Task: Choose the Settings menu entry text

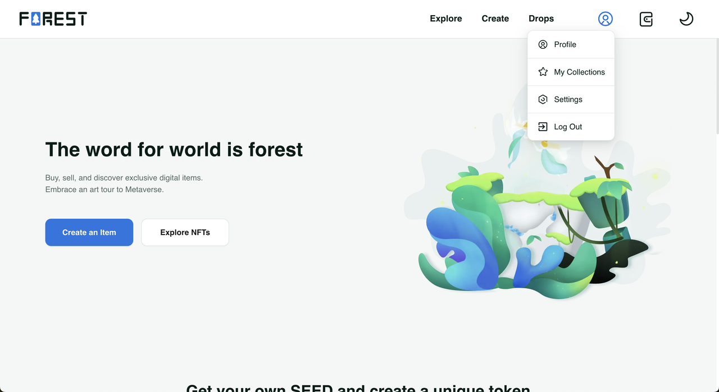Action: (568, 99)
